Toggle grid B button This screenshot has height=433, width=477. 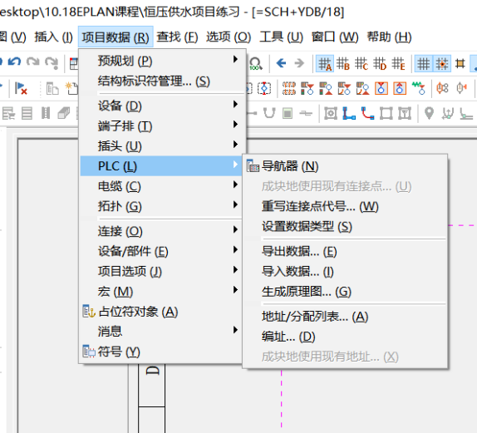(343, 64)
